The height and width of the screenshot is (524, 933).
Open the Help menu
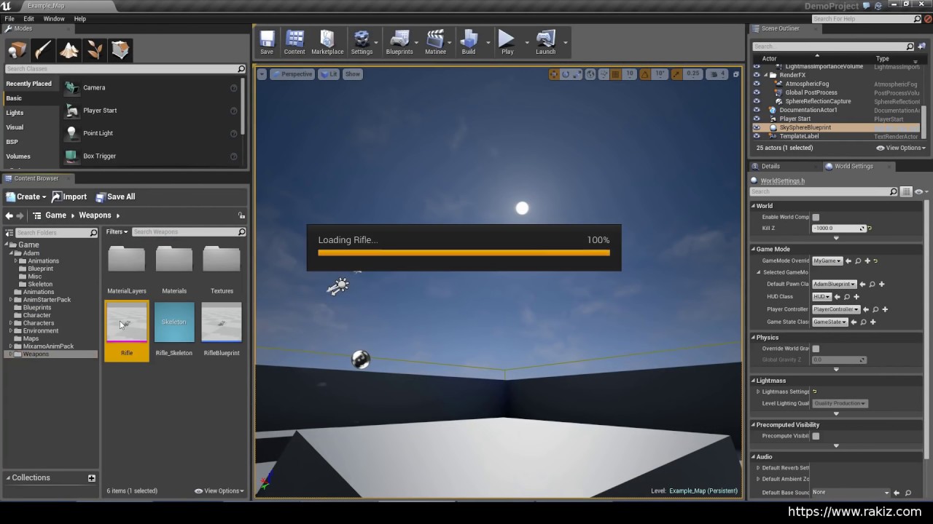tap(79, 19)
